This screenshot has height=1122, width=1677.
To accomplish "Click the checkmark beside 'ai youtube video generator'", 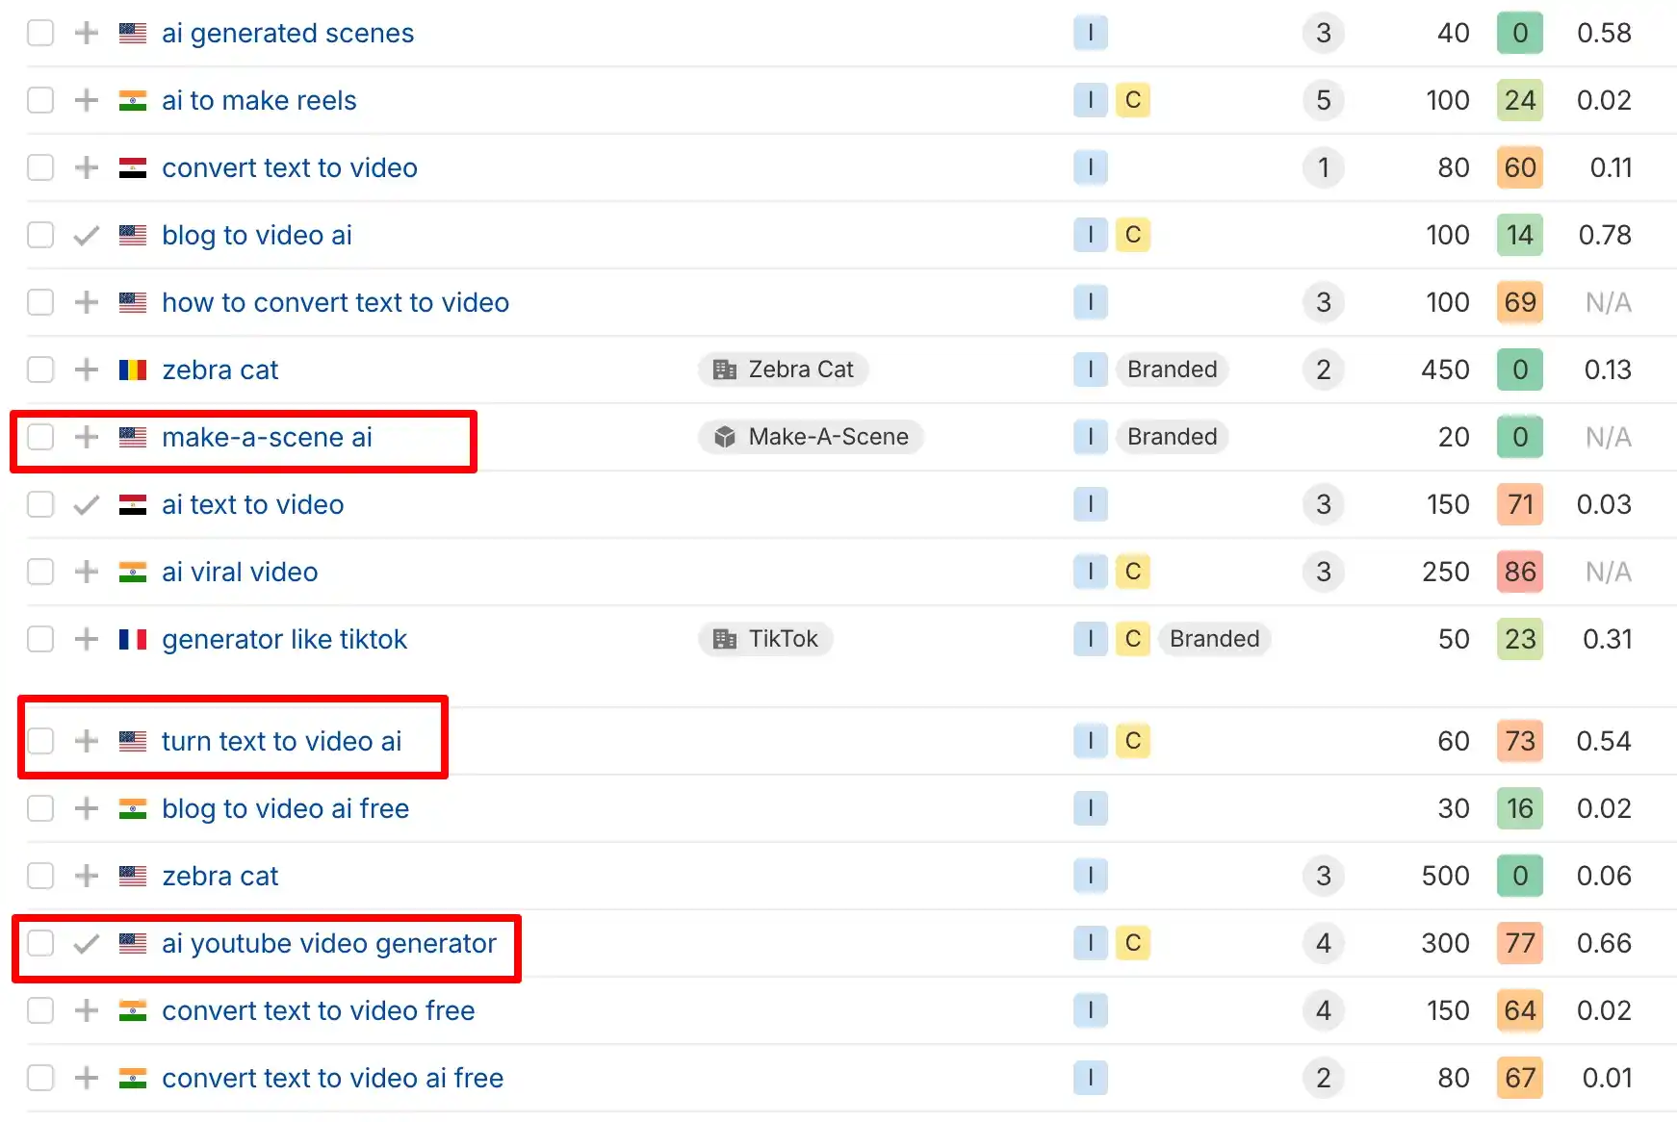I will 86,943.
